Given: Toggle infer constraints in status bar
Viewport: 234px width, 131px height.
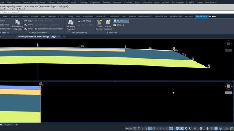Looking at the screenshot, I should pos(146,128).
